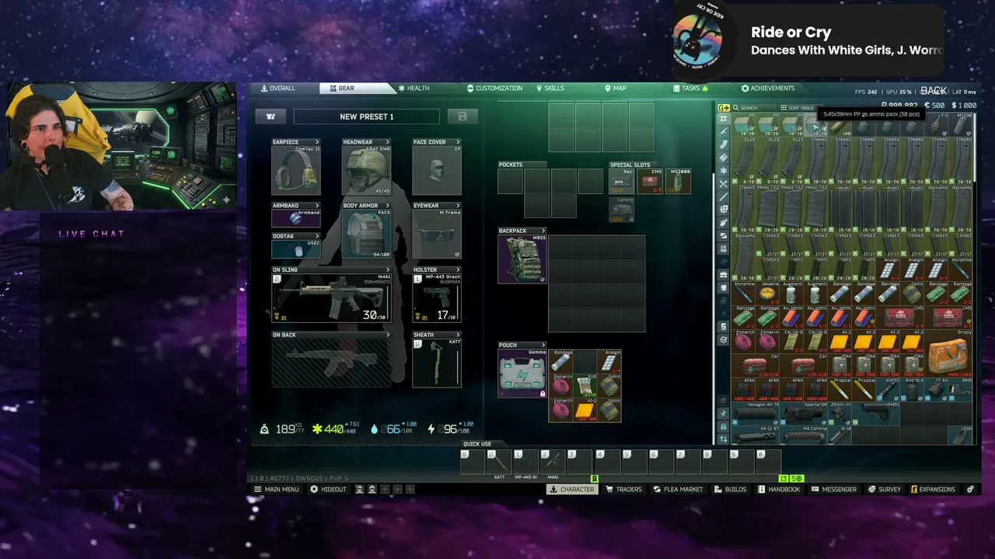Select the Hexagon AK-74 suppressor in stash
This screenshot has height=559, width=995.
pos(756,412)
